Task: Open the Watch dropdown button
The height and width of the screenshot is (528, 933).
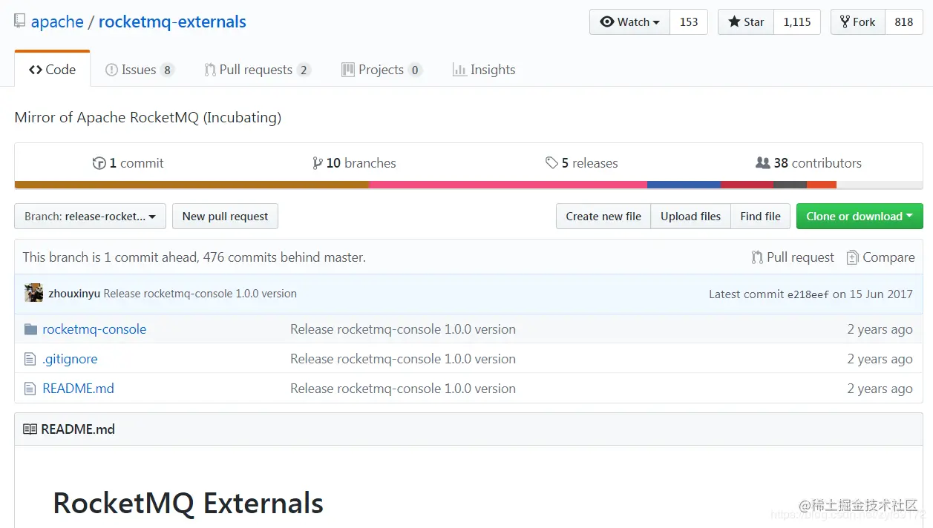Action: coord(629,22)
